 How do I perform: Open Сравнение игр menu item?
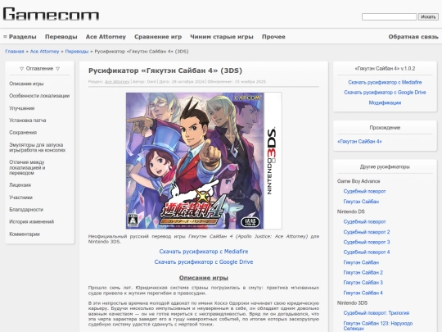point(158,37)
